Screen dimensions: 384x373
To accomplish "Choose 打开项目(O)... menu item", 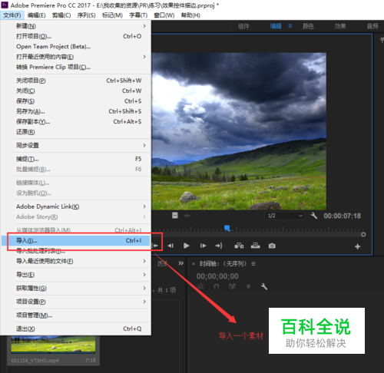I will click(x=76, y=36).
